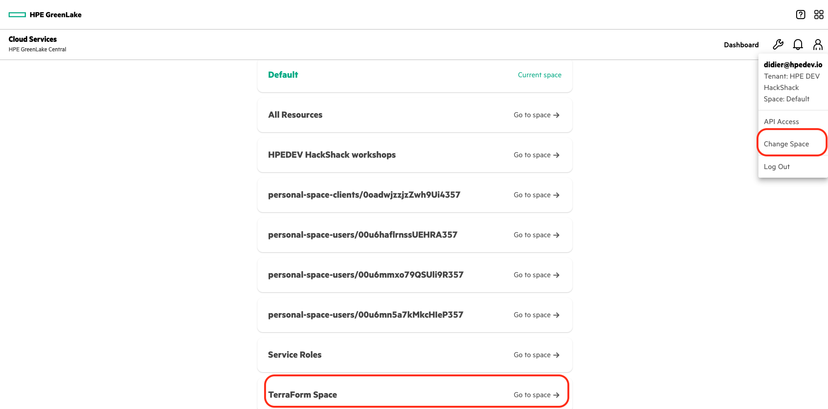Image resolution: width=828 pixels, height=409 pixels.
Task: Click the All Resources space title
Action: 295,115
